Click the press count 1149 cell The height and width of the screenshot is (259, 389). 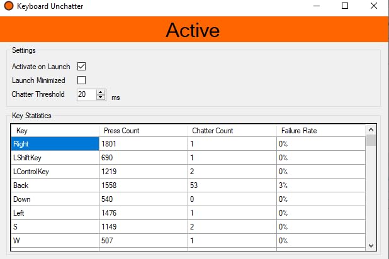[x=144, y=227]
